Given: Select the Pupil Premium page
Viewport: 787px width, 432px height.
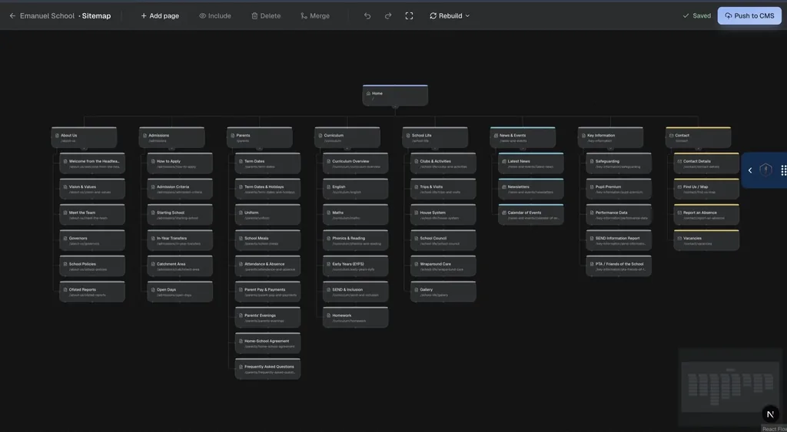Looking at the screenshot, I should [x=619, y=189].
